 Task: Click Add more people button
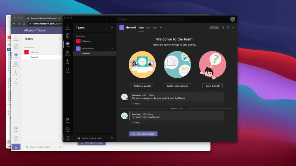[142, 86]
